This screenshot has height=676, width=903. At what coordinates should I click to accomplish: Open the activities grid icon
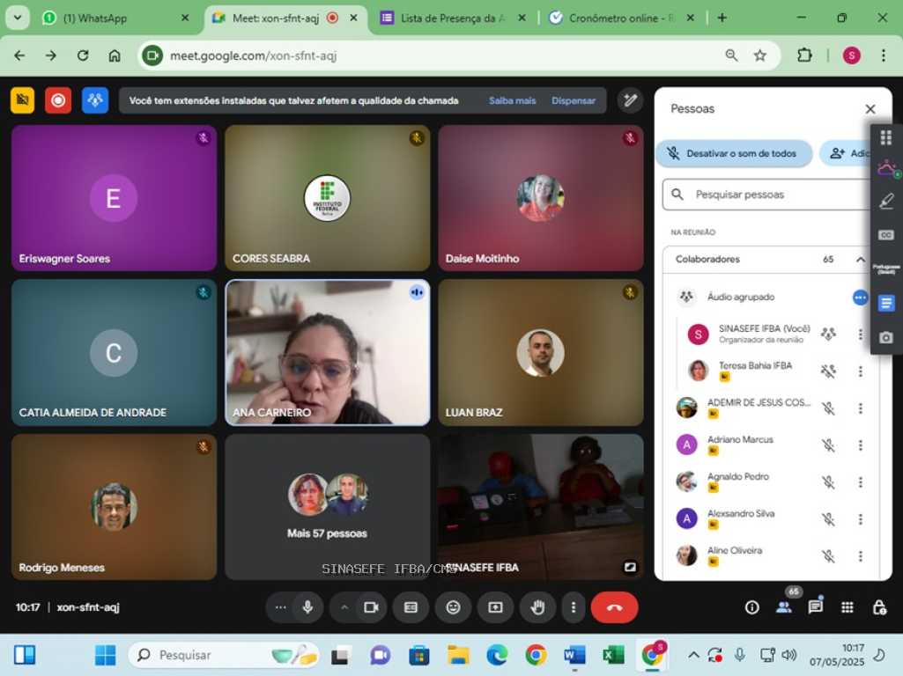point(847,607)
